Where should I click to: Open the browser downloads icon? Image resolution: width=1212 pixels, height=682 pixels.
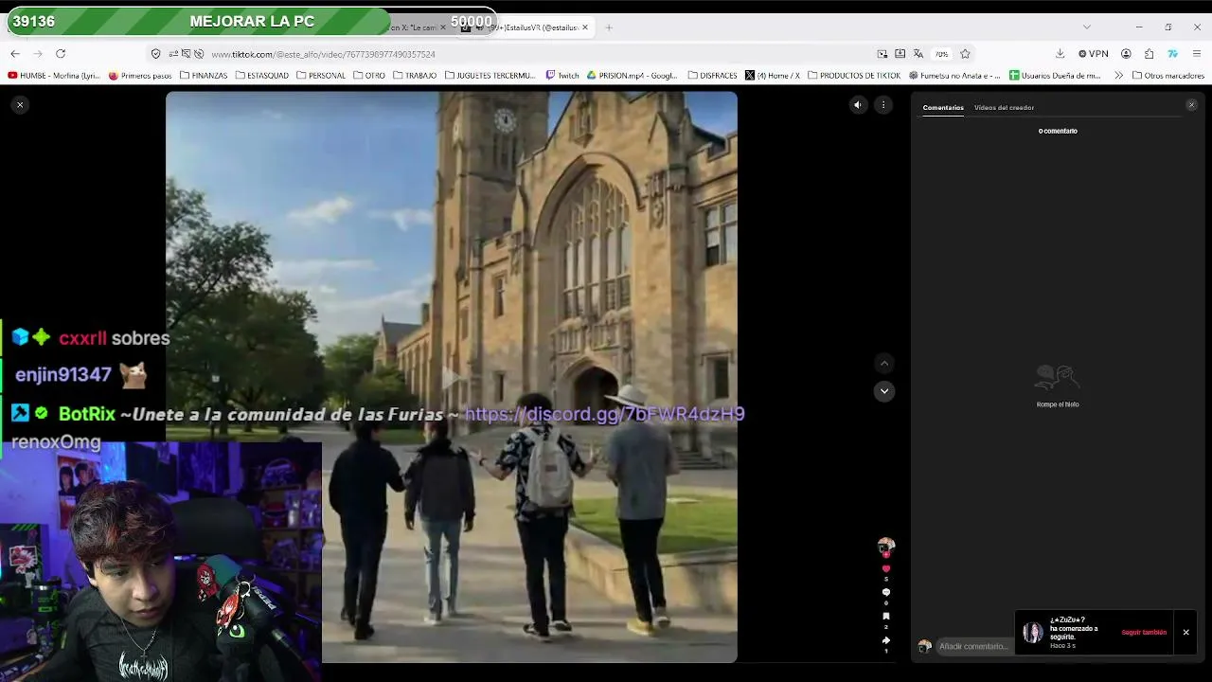(x=1060, y=54)
